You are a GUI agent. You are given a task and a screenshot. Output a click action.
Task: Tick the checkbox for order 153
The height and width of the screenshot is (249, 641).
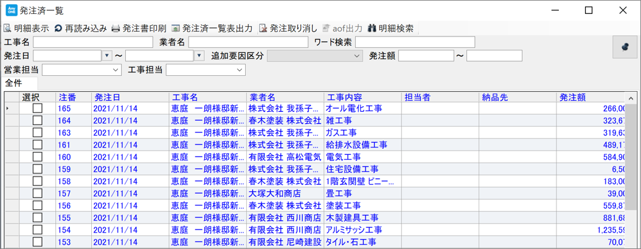(38, 242)
